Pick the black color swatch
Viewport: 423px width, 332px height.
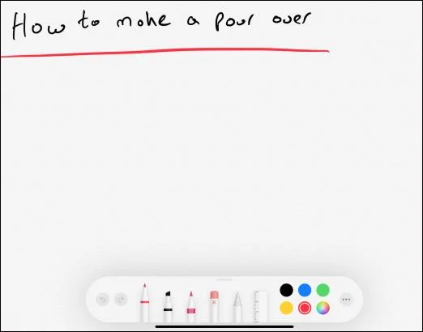click(x=286, y=290)
